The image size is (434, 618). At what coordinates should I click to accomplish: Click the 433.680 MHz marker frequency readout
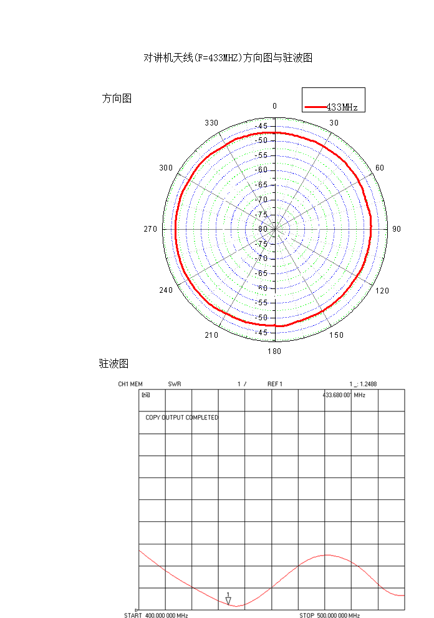point(344,395)
